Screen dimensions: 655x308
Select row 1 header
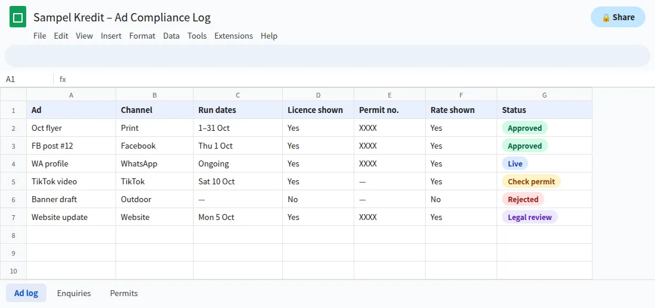pyautogui.click(x=13, y=110)
